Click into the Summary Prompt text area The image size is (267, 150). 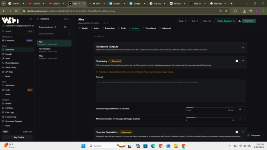(x=170, y=91)
